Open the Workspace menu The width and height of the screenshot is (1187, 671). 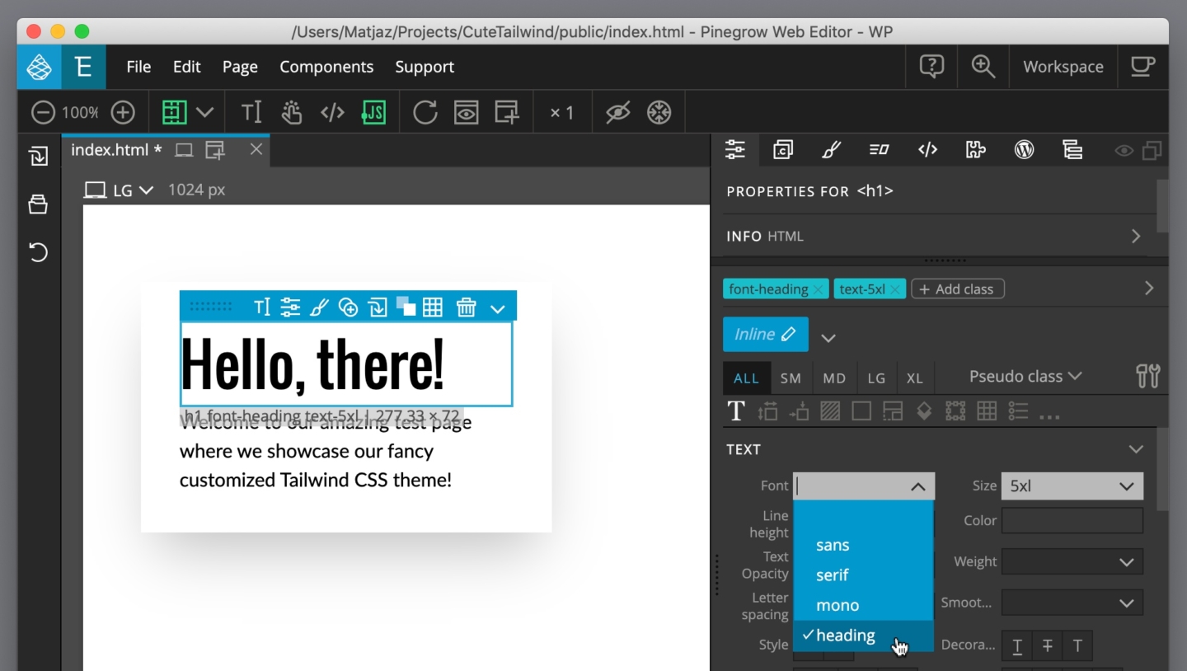(x=1063, y=67)
